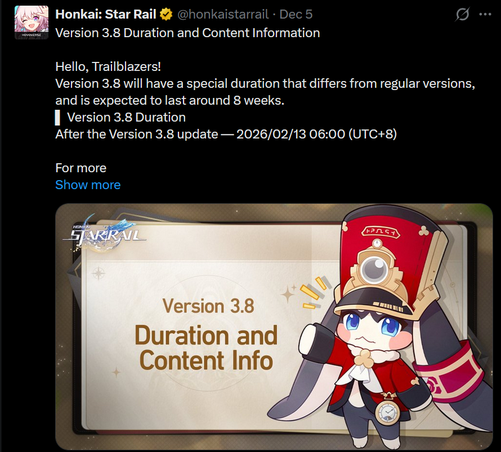
Task: Click the 'Hello, Trailblazers!' greeting text
Action: (x=108, y=66)
